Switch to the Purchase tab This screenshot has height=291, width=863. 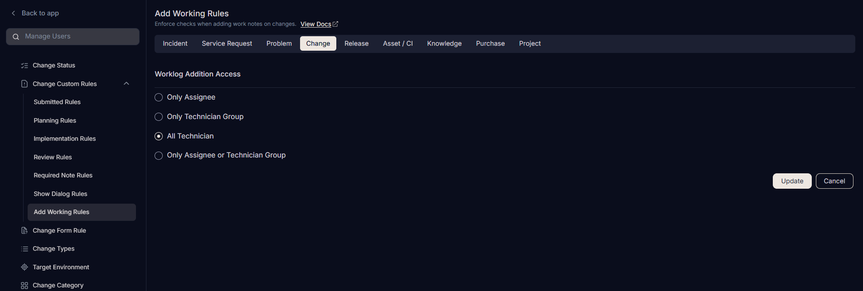tap(490, 43)
